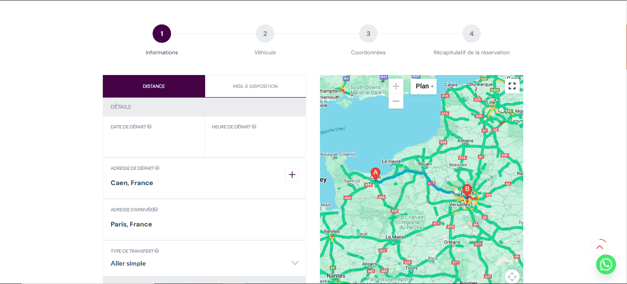Edit arrival address Paris, France
The height and width of the screenshot is (284, 627).
click(x=131, y=224)
